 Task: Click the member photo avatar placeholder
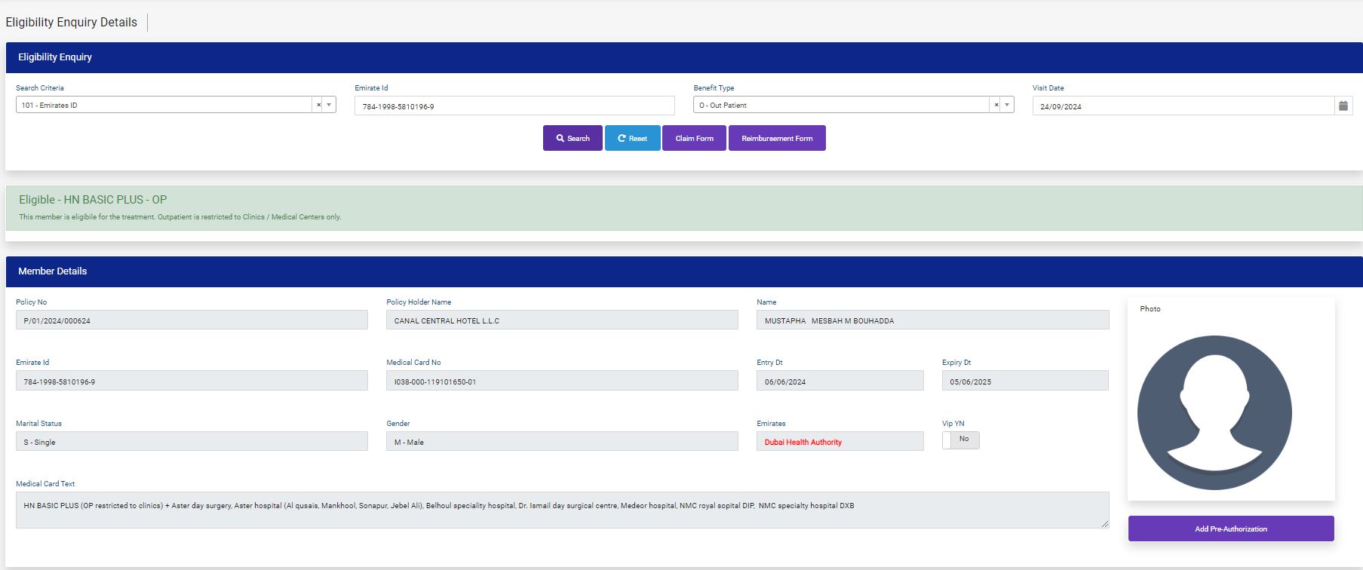pos(1214,412)
